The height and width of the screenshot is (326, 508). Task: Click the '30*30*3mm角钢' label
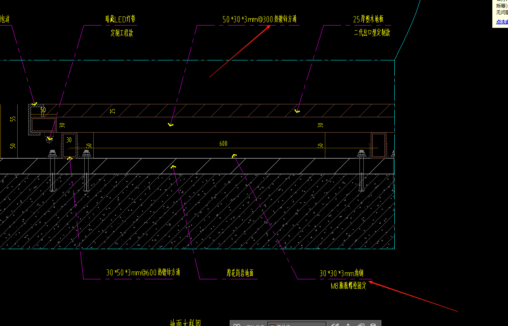[342, 273]
